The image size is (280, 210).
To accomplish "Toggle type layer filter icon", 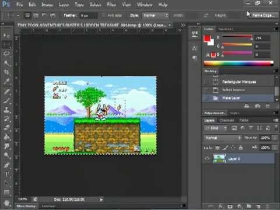I will (251, 128).
